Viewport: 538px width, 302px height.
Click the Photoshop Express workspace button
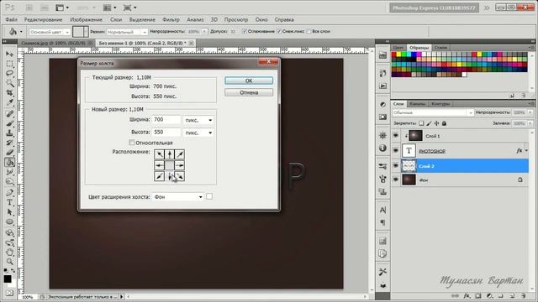(434, 8)
